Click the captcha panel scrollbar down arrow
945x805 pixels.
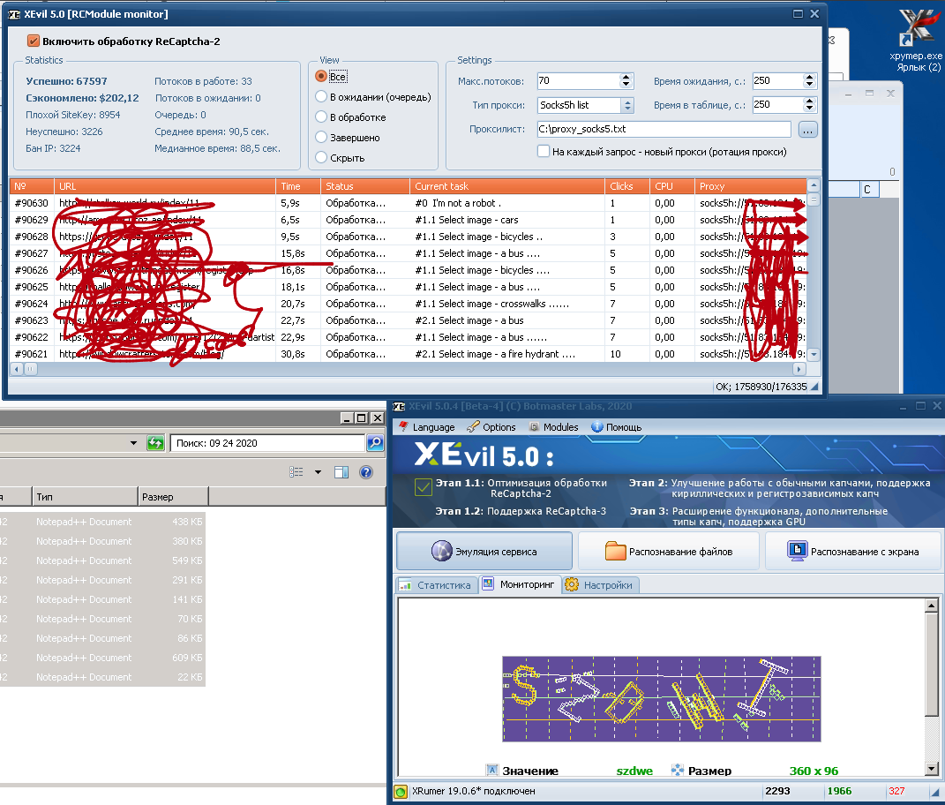pos(932,769)
